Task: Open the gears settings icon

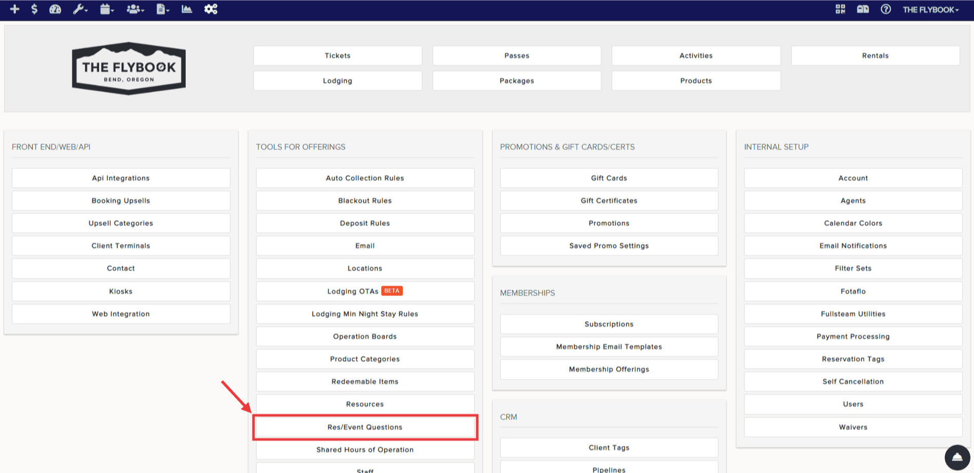Action: pos(211,9)
